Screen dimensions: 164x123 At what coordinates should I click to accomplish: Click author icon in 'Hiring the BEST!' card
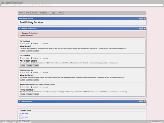point(31,87)
